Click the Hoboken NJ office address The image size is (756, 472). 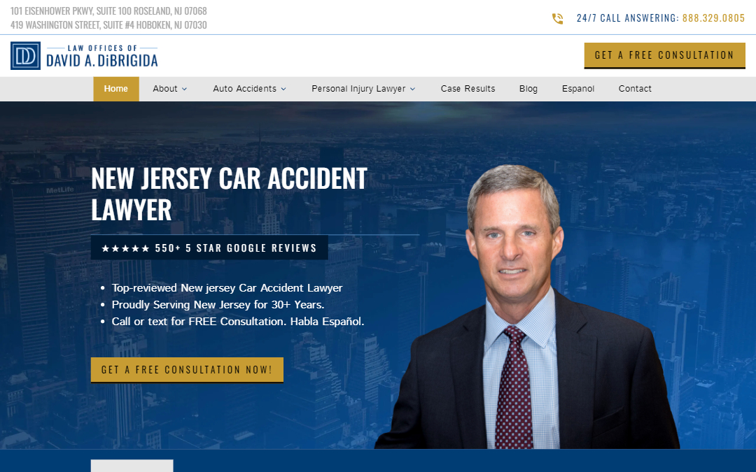pos(109,25)
